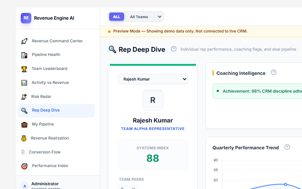This screenshot has height=189, width=302.
Task: Click the Activity vs Revenue bar chart icon
Action: pyautogui.click(x=24, y=83)
